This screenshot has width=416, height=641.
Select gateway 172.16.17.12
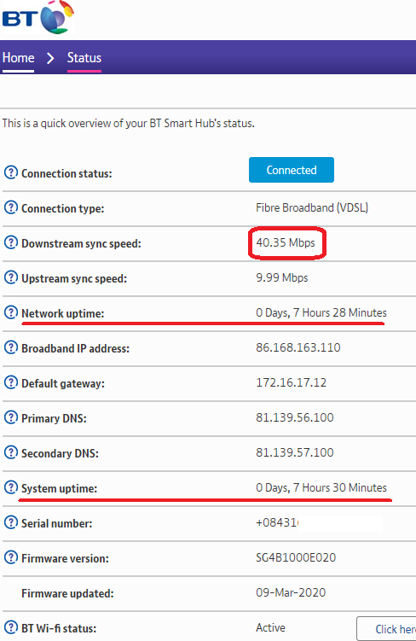tap(291, 382)
